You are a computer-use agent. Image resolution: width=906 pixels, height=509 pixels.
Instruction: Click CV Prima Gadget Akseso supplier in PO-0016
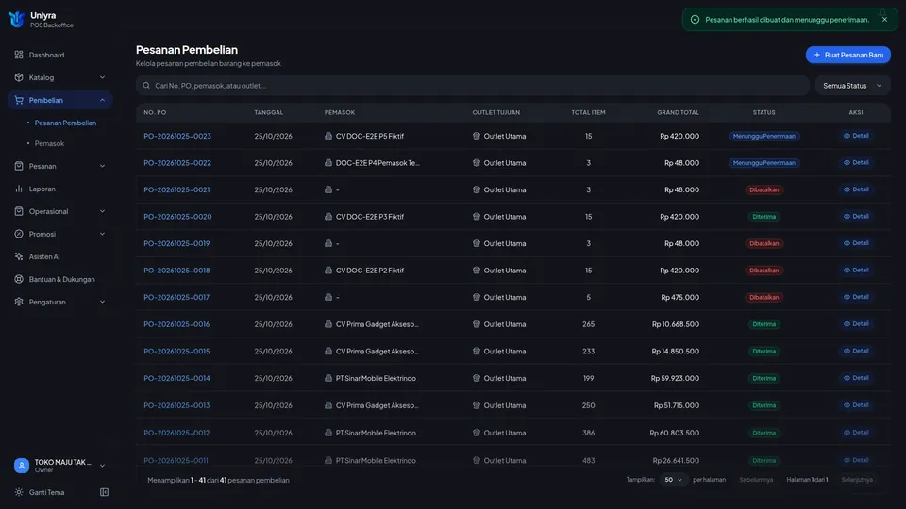point(377,324)
